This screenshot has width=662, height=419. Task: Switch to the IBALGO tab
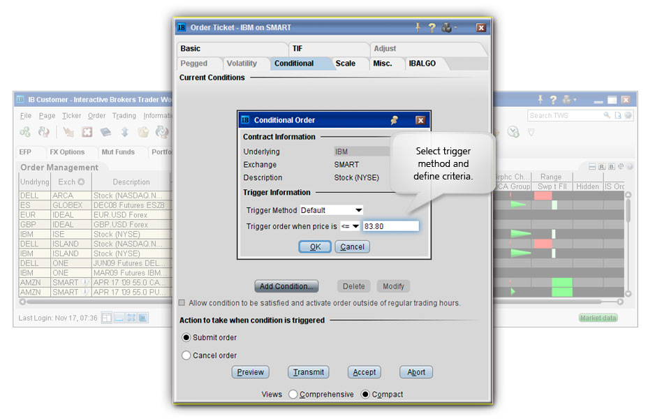[425, 64]
